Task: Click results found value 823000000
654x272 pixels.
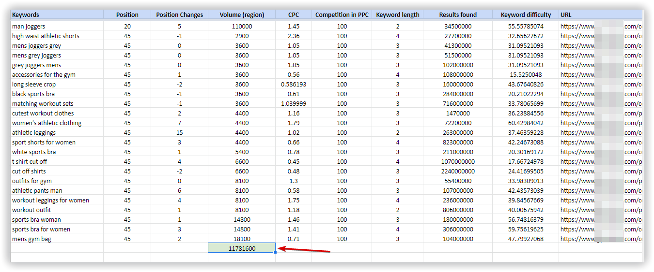Action: click(x=458, y=142)
